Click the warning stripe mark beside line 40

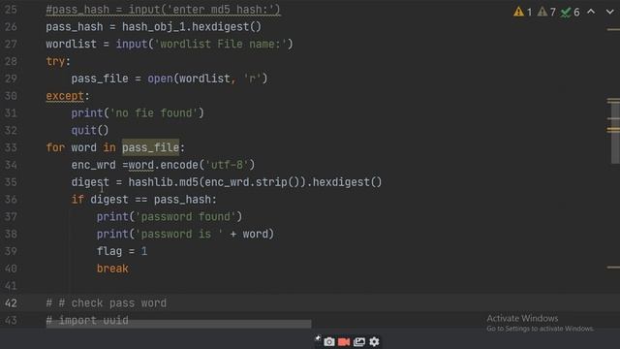tap(613, 268)
